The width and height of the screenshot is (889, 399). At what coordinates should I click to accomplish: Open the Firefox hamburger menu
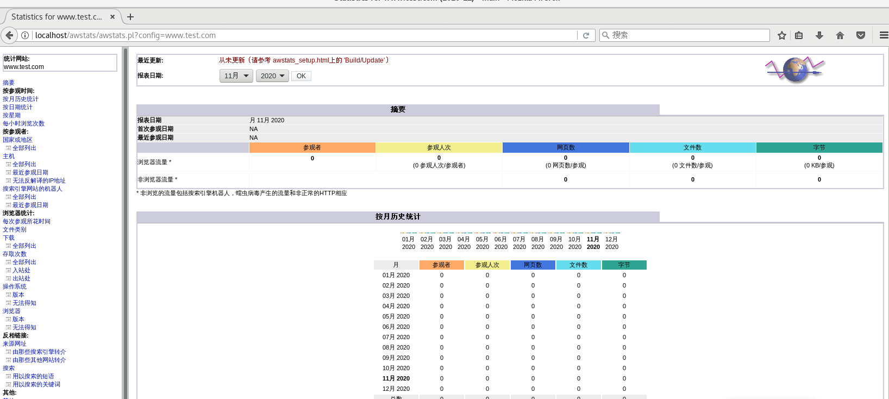pyautogui.click(x=884, y=35)
